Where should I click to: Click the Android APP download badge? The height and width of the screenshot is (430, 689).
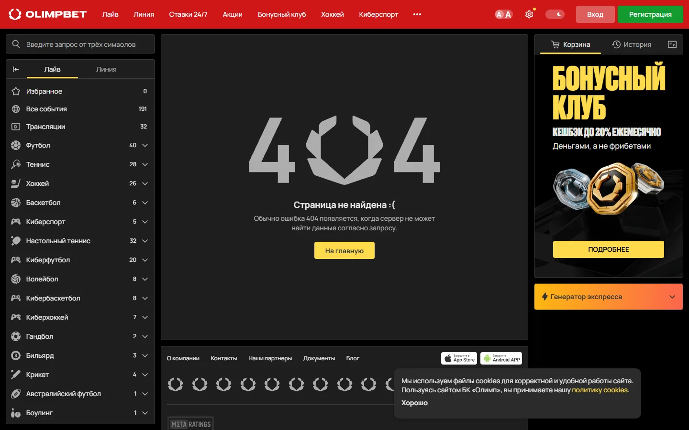click(x=501, y=358)
